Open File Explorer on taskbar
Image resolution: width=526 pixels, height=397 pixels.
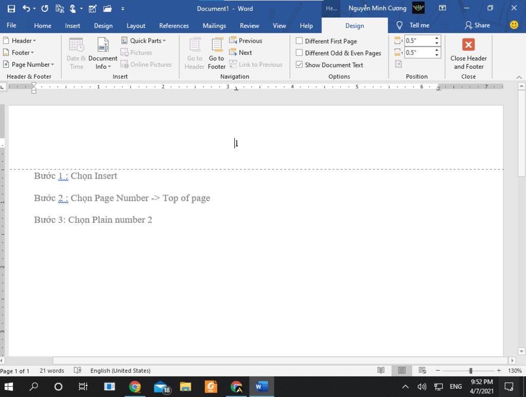click(x=185, y=387)
